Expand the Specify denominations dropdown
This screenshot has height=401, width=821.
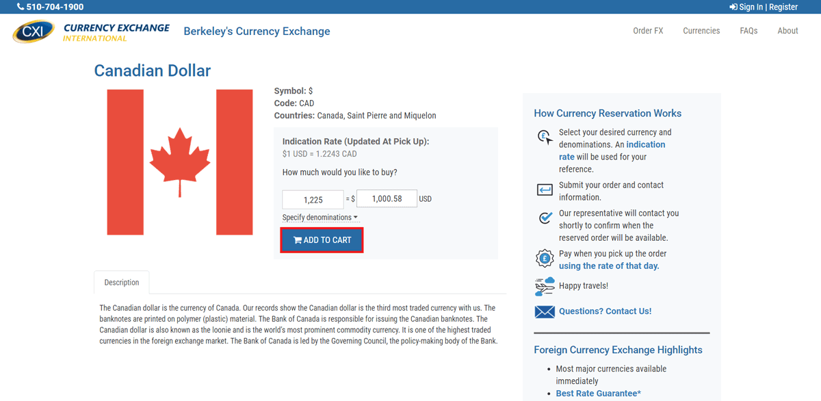coord(320,218)
